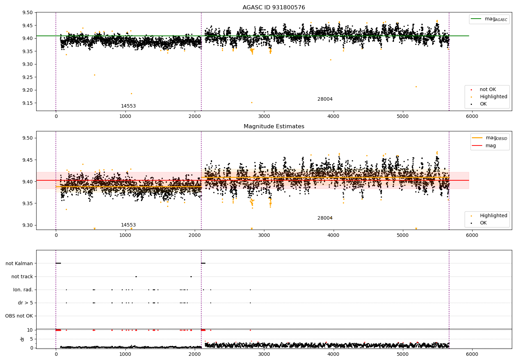Click x-axis tick 3000 under top plot
The height and width of the screenshot is (362, 517).
[264, 117]
